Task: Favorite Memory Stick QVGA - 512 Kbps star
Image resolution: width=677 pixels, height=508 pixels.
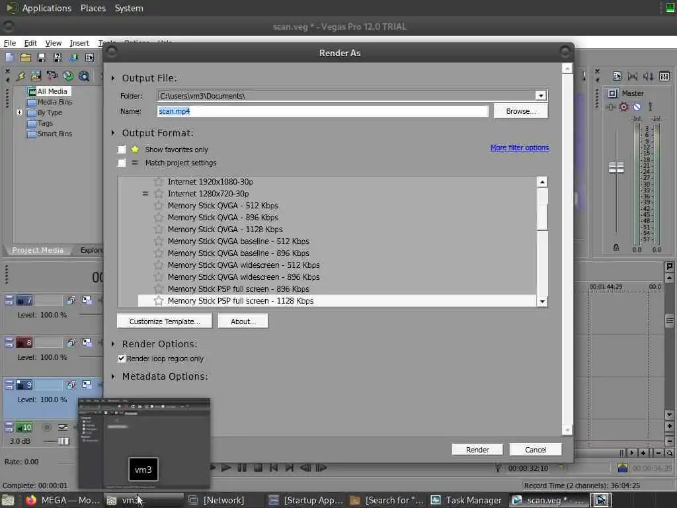Action: pos(159,205)
